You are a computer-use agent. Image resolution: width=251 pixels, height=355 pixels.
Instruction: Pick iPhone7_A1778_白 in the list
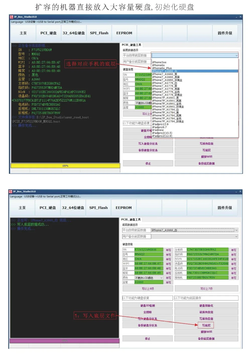165,83
